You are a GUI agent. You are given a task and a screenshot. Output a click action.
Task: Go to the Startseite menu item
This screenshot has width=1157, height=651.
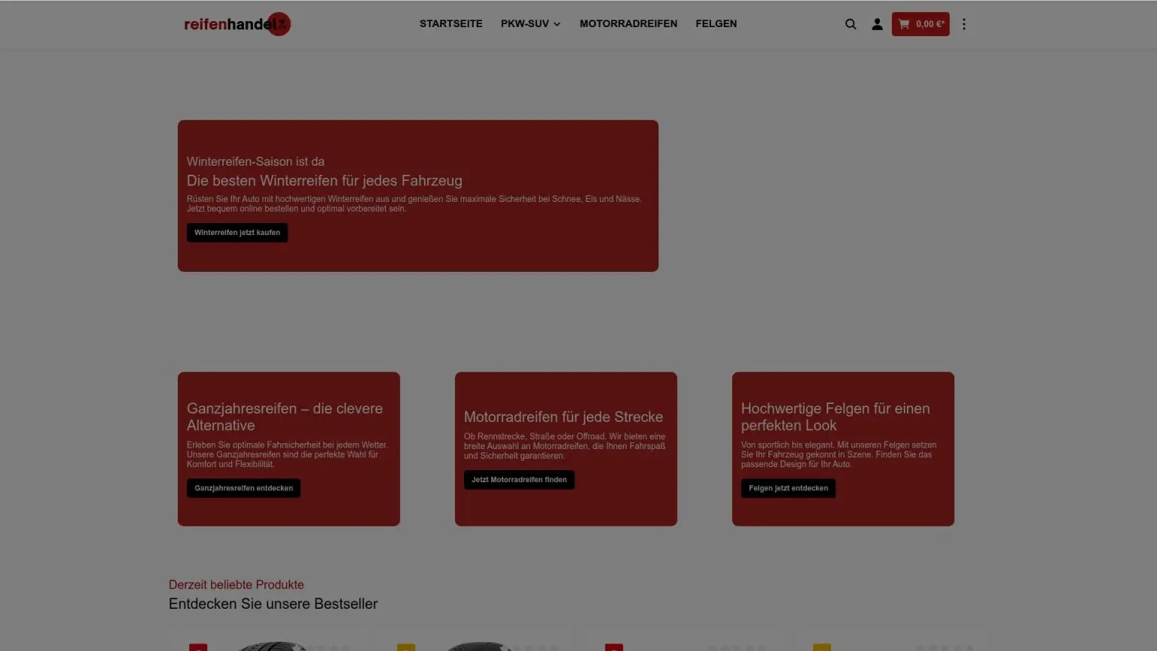tap(450, 24)
